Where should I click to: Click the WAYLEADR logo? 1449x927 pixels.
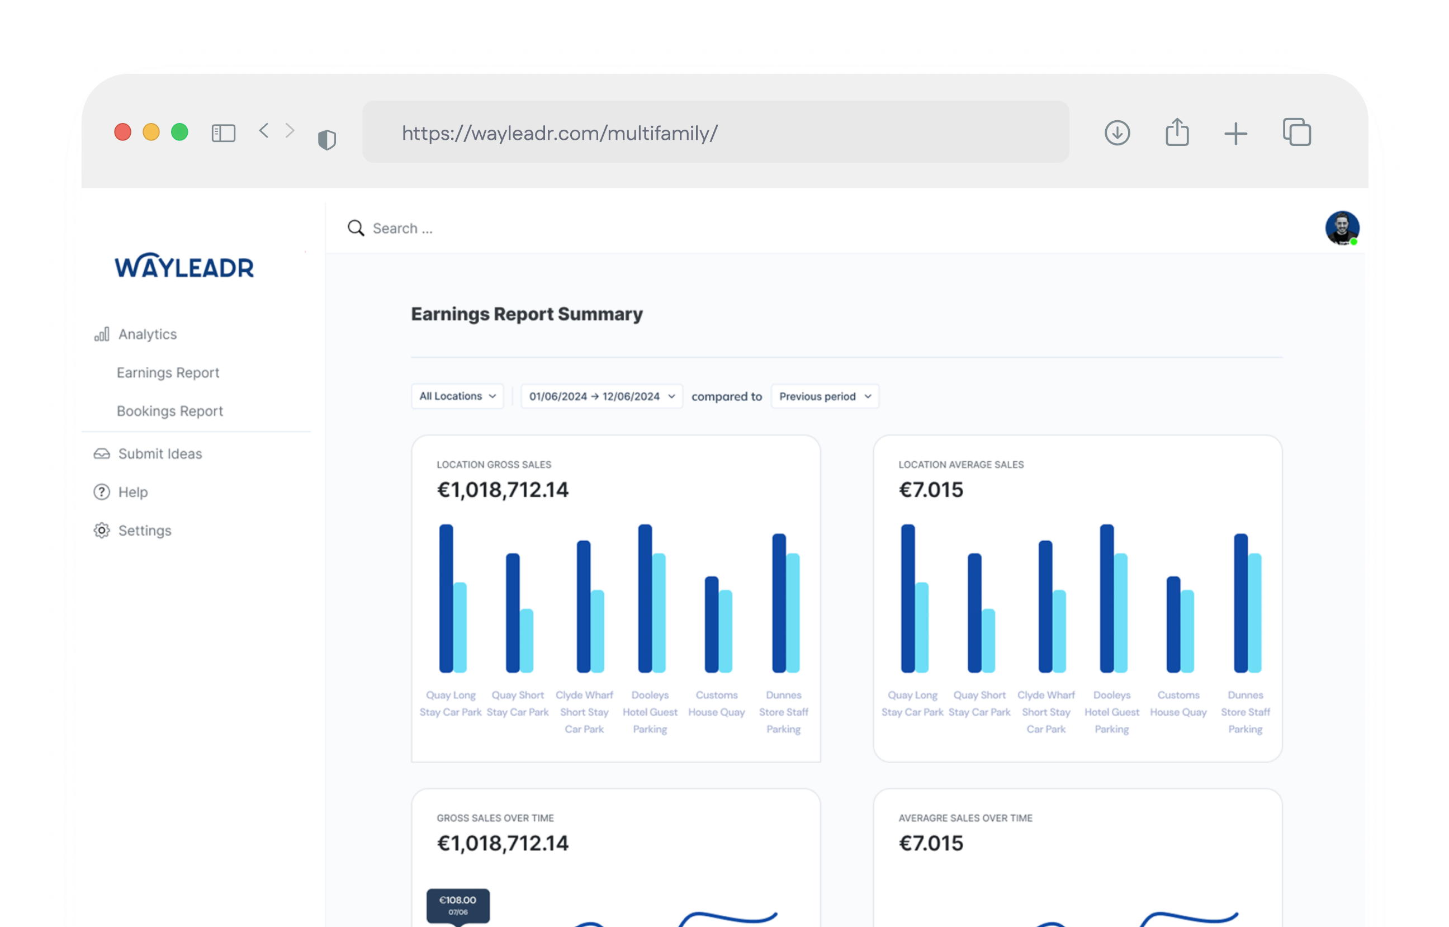[x=184, y=267]
